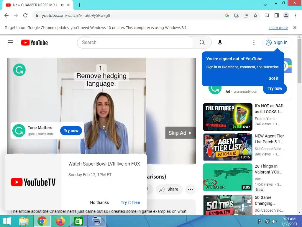Image resolution: width=302 pixels, height=227 pixels.
Task: Go back to previous page
Action: [6, 15]
